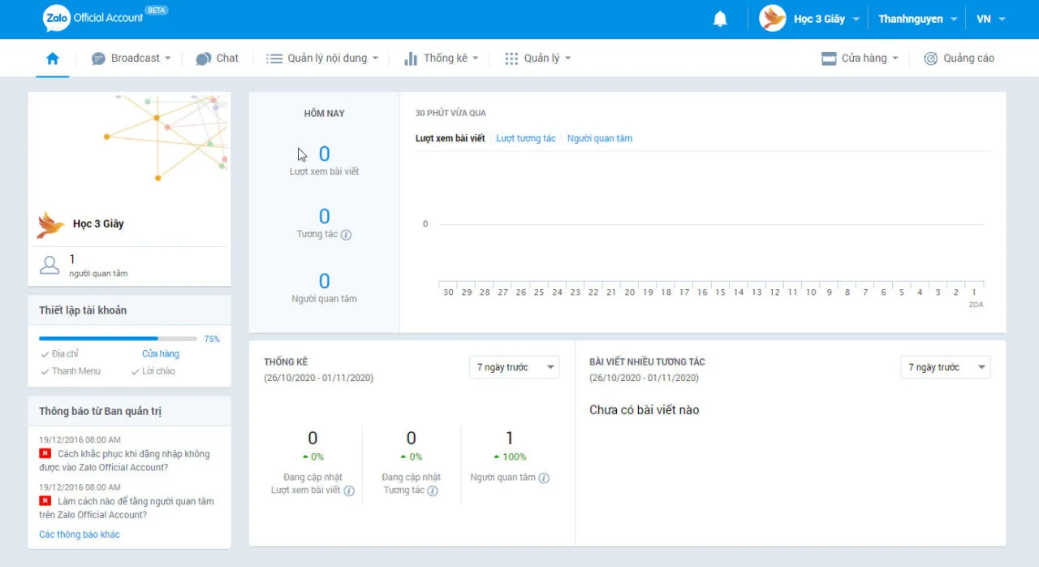1039x567 pixels.
Task: Click the 30 PHÚT VỪA QUA chart label
Action: pos(451,114)
